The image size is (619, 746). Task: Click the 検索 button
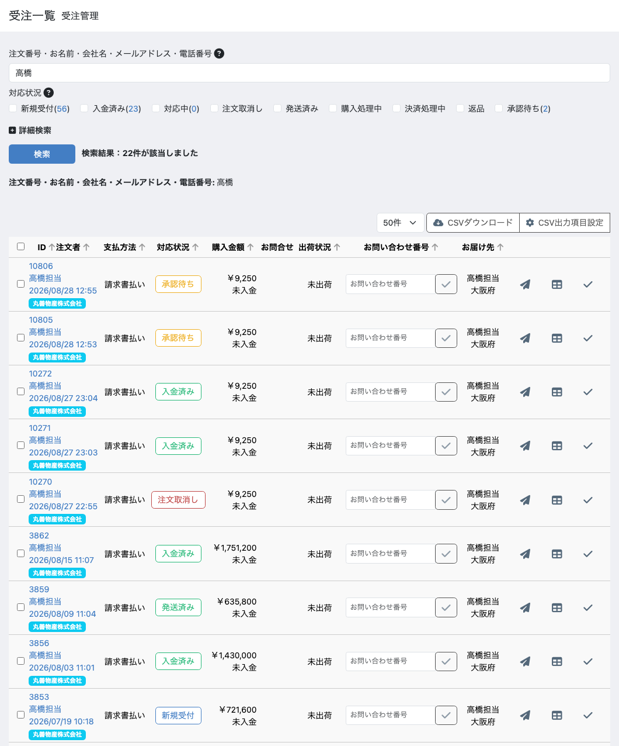point(42,154)
